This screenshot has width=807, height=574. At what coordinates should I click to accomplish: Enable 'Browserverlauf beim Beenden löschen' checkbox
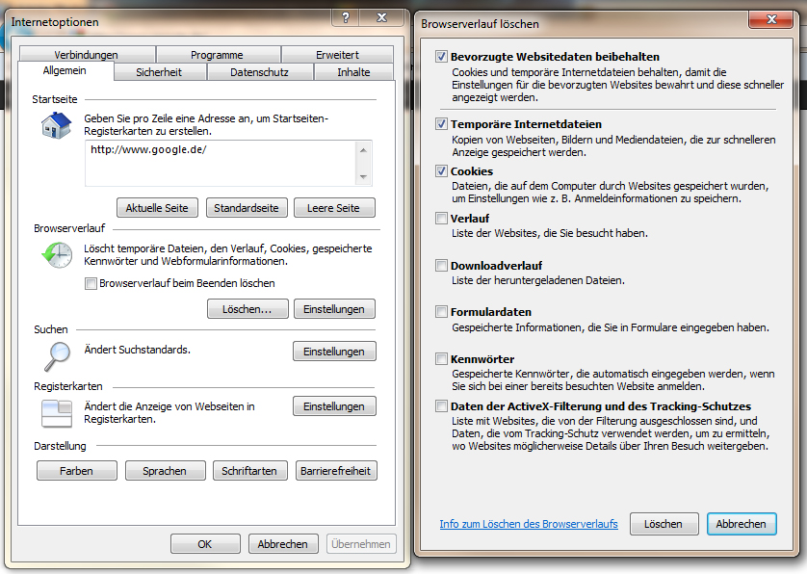pyautogui.click(x=91, y=283)
